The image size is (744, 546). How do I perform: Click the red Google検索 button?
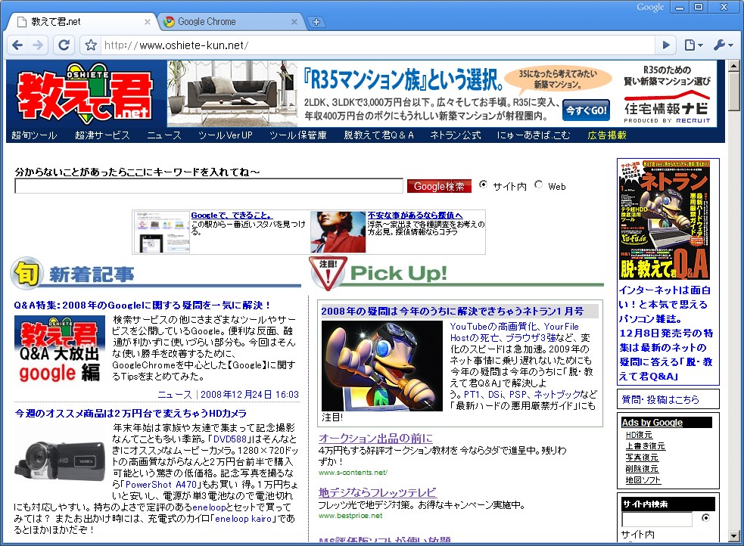[439, 186]
